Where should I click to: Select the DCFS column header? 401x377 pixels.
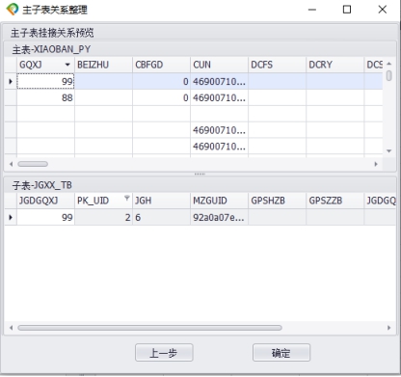click(277, 65)
